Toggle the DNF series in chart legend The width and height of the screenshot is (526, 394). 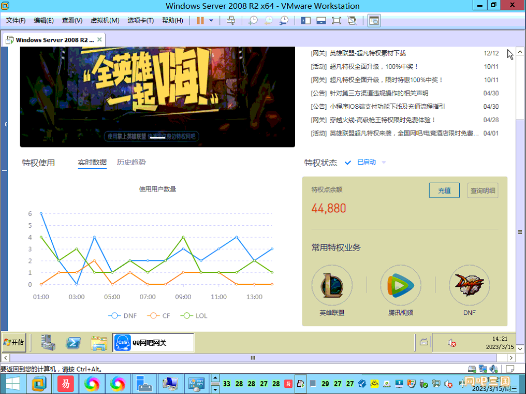pyautogui.click(x=123, y=316)
